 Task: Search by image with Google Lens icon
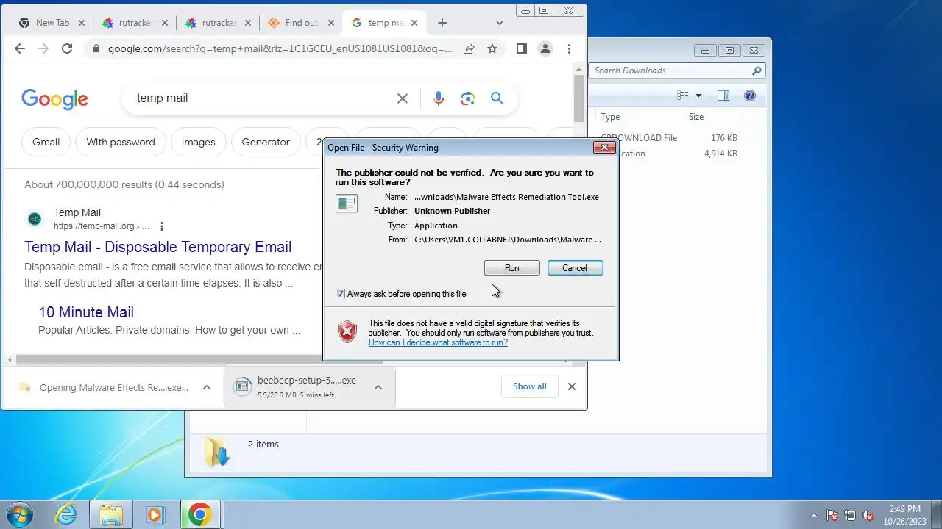pyautogui.click(x=467, y=98)
